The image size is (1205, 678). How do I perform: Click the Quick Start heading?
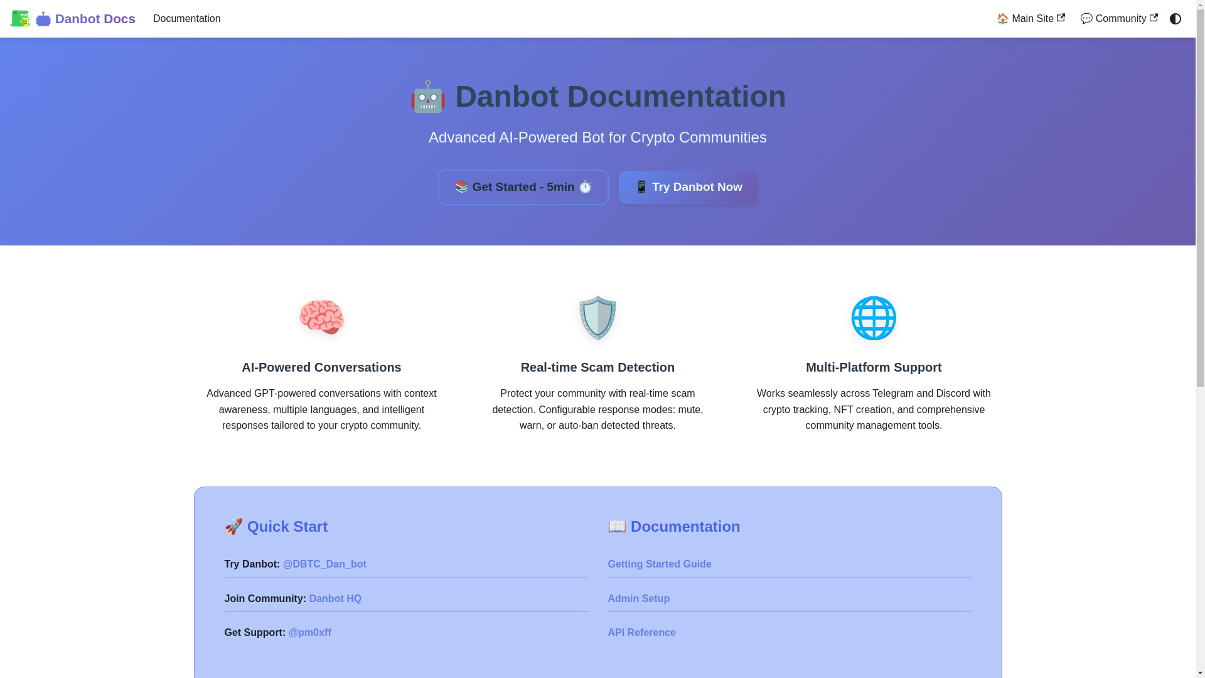(x=276, y=526)
